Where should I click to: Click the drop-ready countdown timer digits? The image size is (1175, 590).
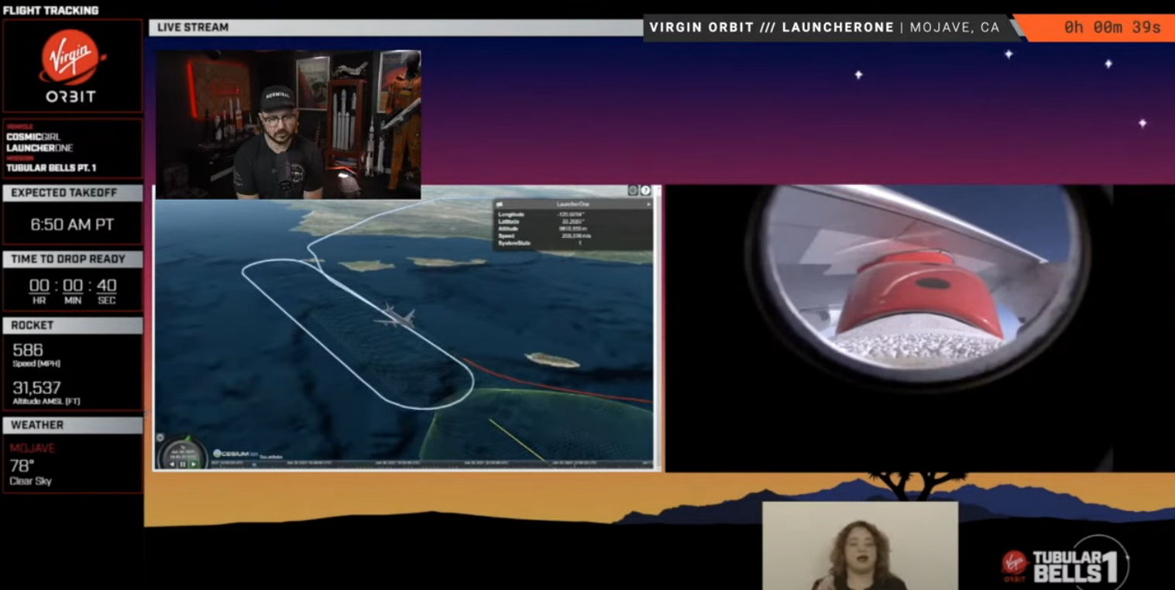coord(73,286)
